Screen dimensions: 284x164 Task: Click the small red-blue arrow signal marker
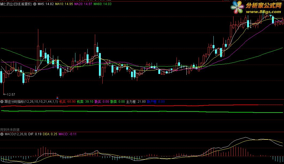pos(57,98)
